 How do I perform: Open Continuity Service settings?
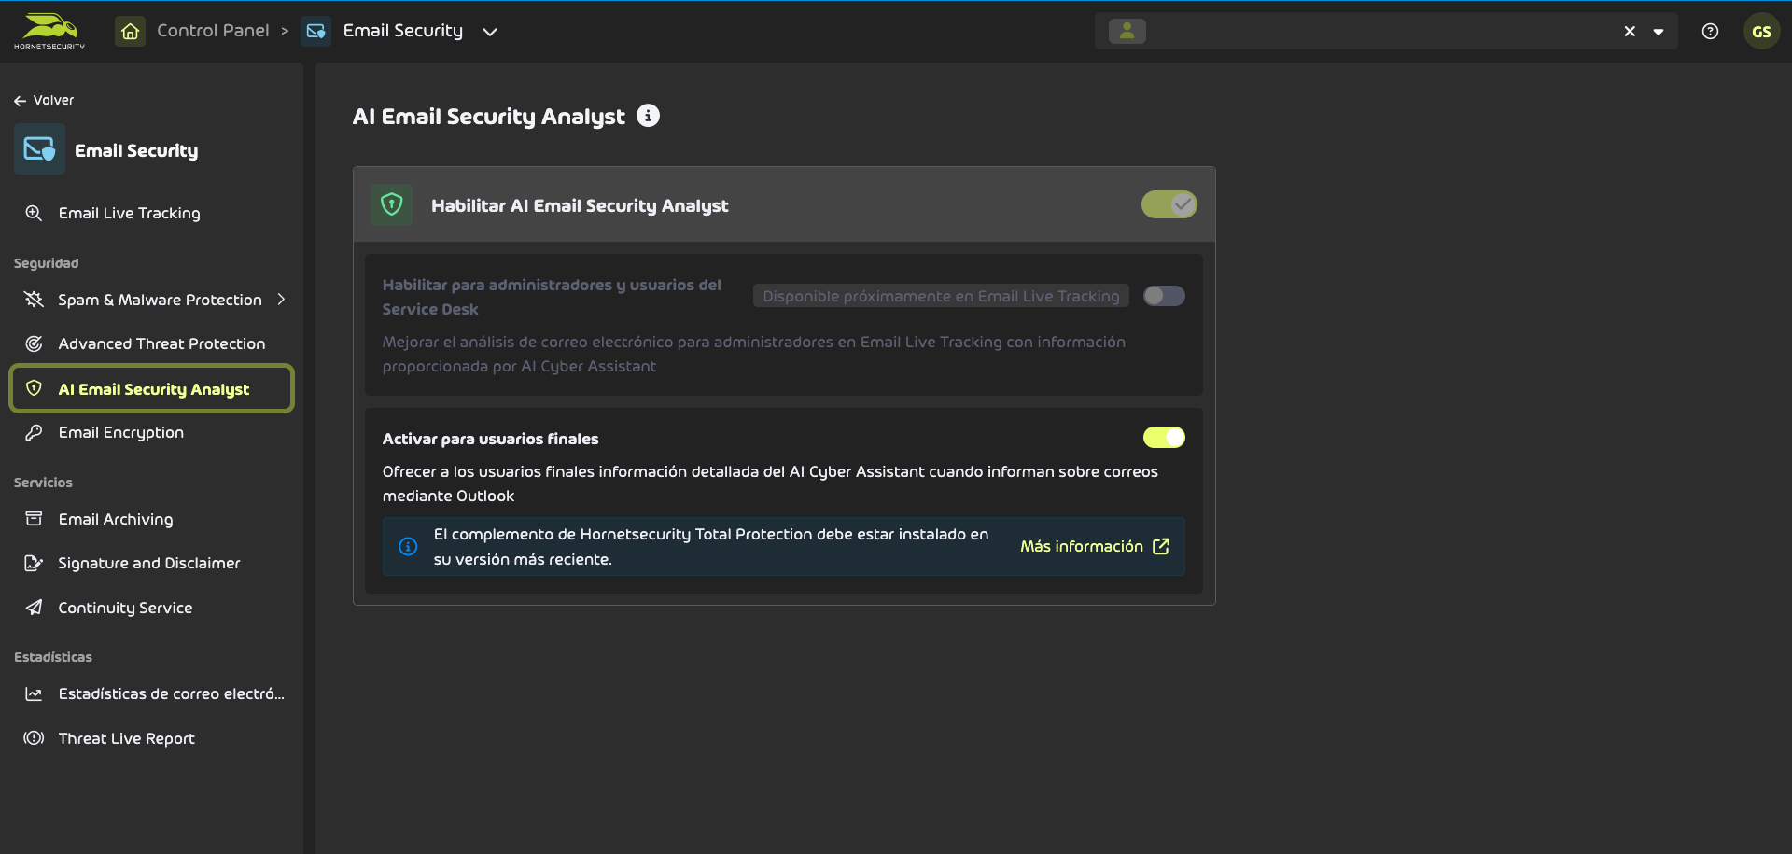[124, 608]
